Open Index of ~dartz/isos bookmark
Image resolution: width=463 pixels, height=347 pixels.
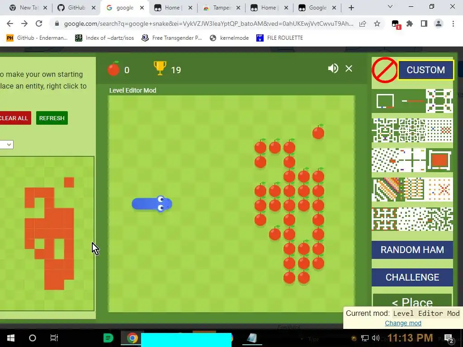coord(104,38)
